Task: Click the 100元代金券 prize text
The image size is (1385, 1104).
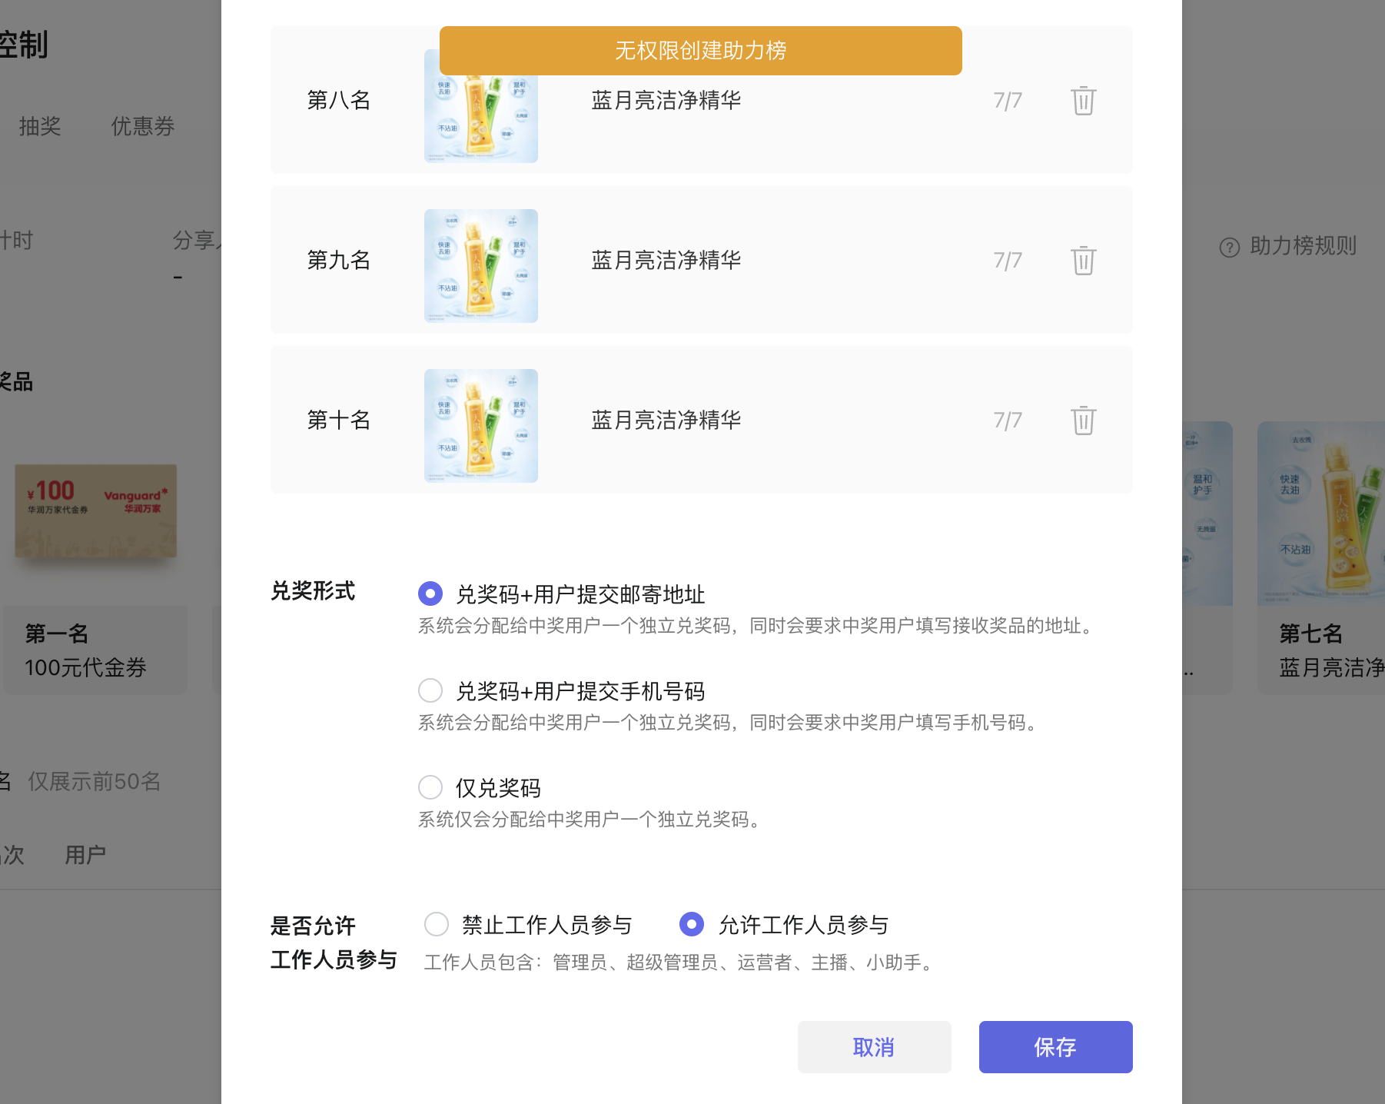Action: [x=85, y=667]
